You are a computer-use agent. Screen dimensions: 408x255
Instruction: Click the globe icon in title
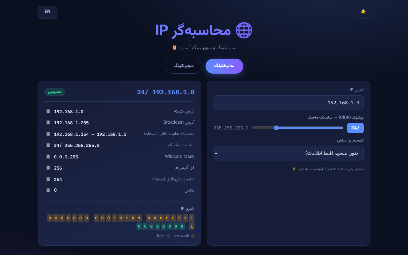pos(244,30)
